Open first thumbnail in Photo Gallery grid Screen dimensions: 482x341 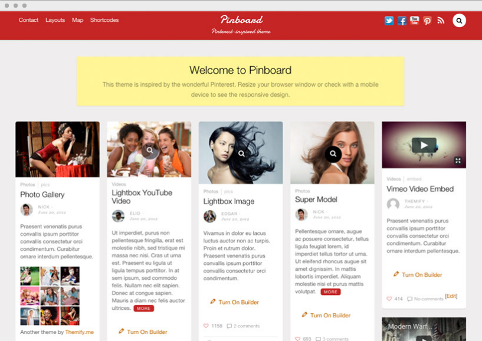coord(30,276)
